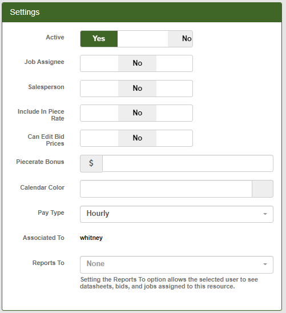Open the Calendar Color swatch picker
The height and width of the screenshot is (313, 286).
[263, 189]
